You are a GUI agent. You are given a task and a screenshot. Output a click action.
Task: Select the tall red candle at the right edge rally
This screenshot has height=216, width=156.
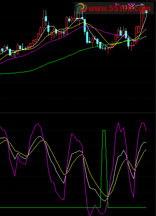[x=141, y=20]
